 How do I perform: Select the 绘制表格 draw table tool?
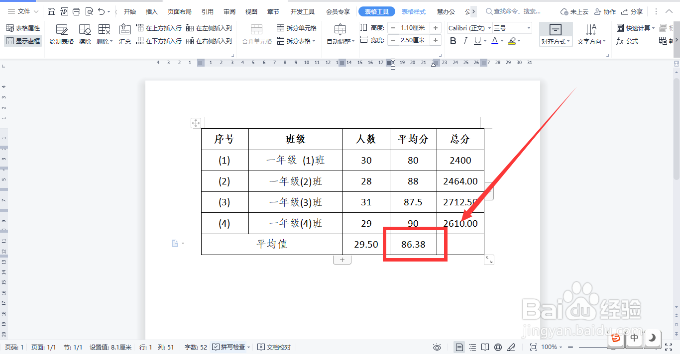(x=62, y=35)
